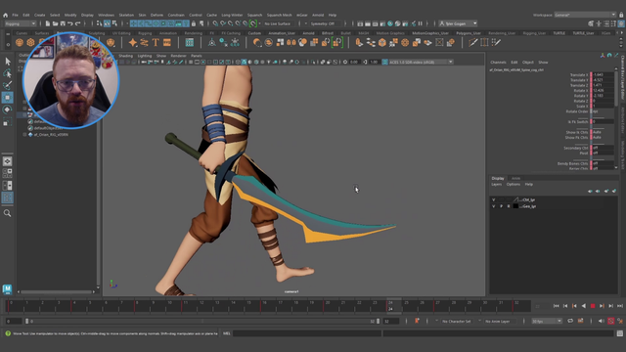Viewport: 626px width, 352px height.
Task: Redo action using redo arrow
Action: (78, 23)
